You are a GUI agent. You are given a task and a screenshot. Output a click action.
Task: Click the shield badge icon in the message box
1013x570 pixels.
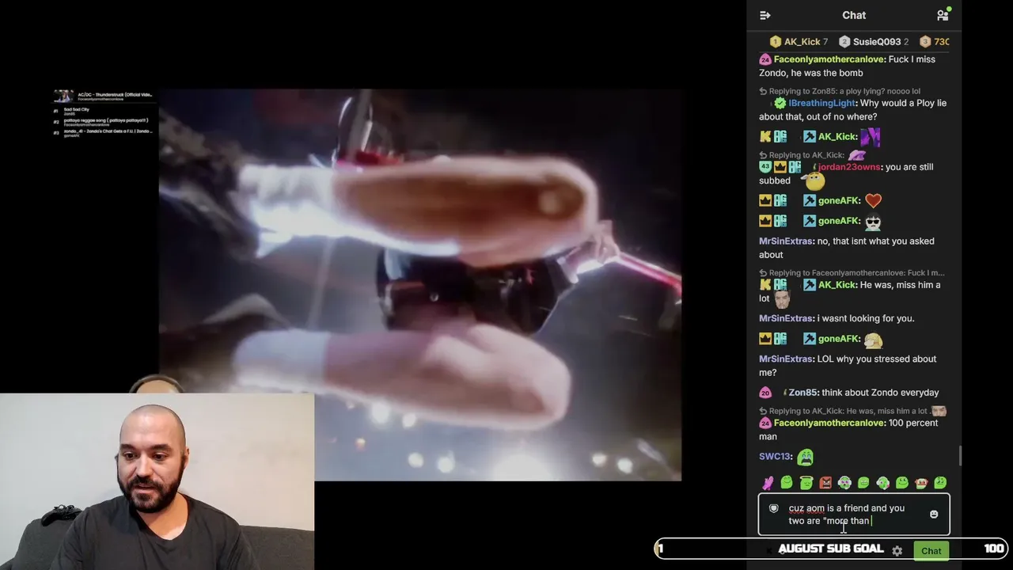(x=774, y=508)
